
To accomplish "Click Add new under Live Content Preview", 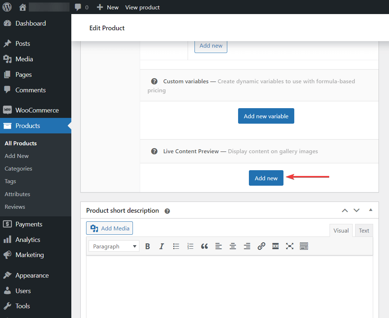I will 266,178.
